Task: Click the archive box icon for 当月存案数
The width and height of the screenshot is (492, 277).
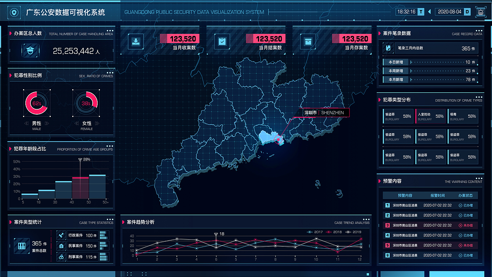Action: [308, 41]
